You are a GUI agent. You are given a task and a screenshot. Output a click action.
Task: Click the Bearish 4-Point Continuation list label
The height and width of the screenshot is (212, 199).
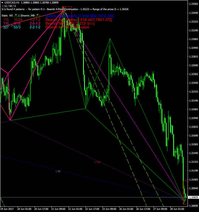point(67,27)
